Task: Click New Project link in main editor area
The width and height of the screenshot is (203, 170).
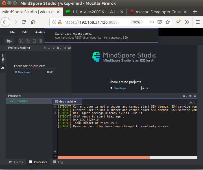Action: [x=121, y=88]
